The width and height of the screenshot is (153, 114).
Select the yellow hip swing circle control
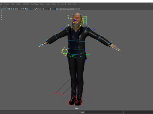[x=64, y=51]
